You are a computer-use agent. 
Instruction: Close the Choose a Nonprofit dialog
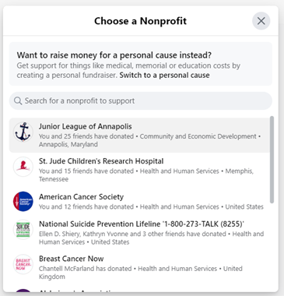(x=261, y=21)
